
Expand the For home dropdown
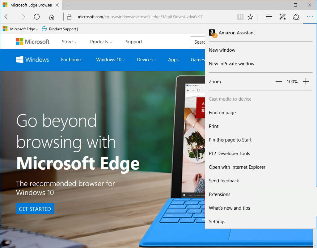(72, 60)
